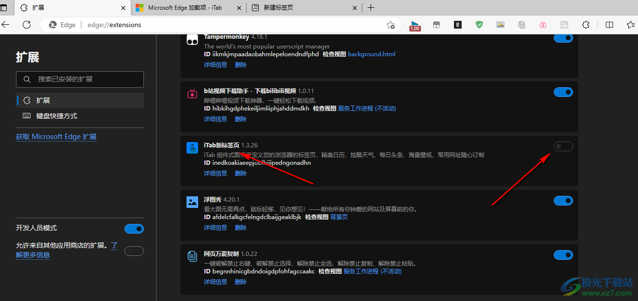
Task: Switch to Microsoft Edge 加载项 iTab tab
Action: click(188, 8)
